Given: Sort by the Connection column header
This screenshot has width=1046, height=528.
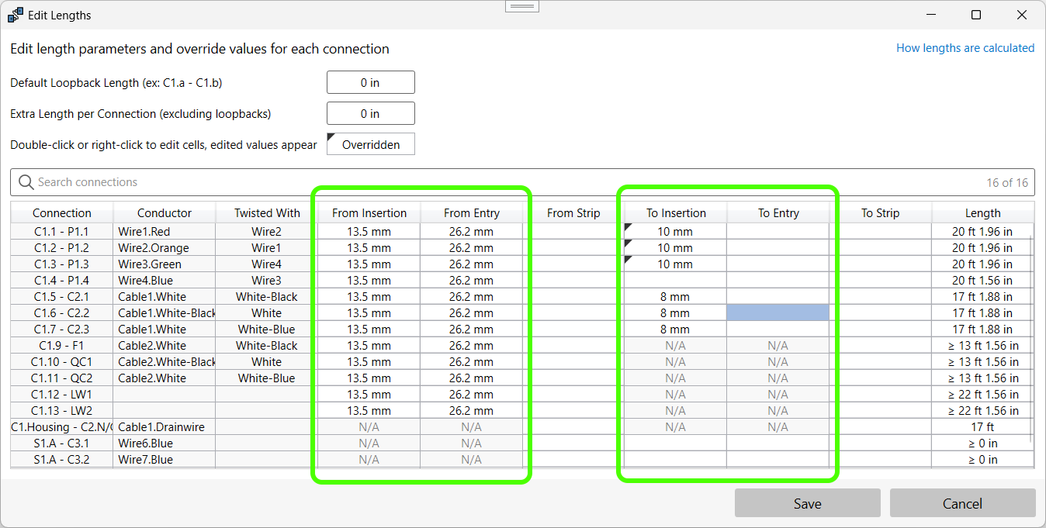Looking at the screenshot, I should 62,212.
